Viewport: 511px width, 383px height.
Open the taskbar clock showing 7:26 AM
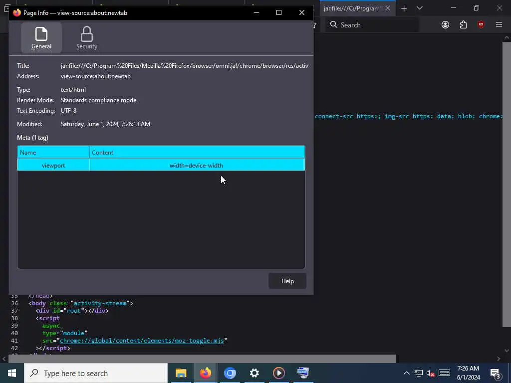[x=468, y=373]
